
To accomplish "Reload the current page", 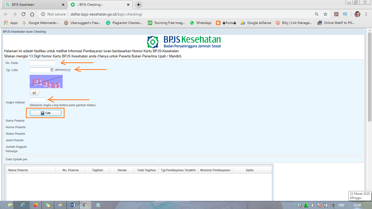I will click(x=23, y=14).
